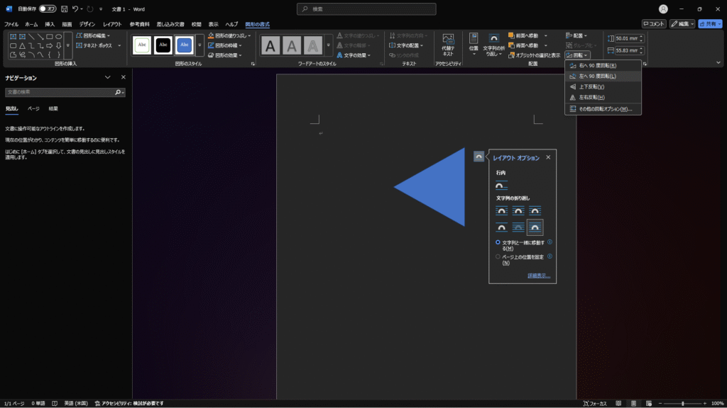Click the shape height input field

pyautogui.click(x=627, y=38)
